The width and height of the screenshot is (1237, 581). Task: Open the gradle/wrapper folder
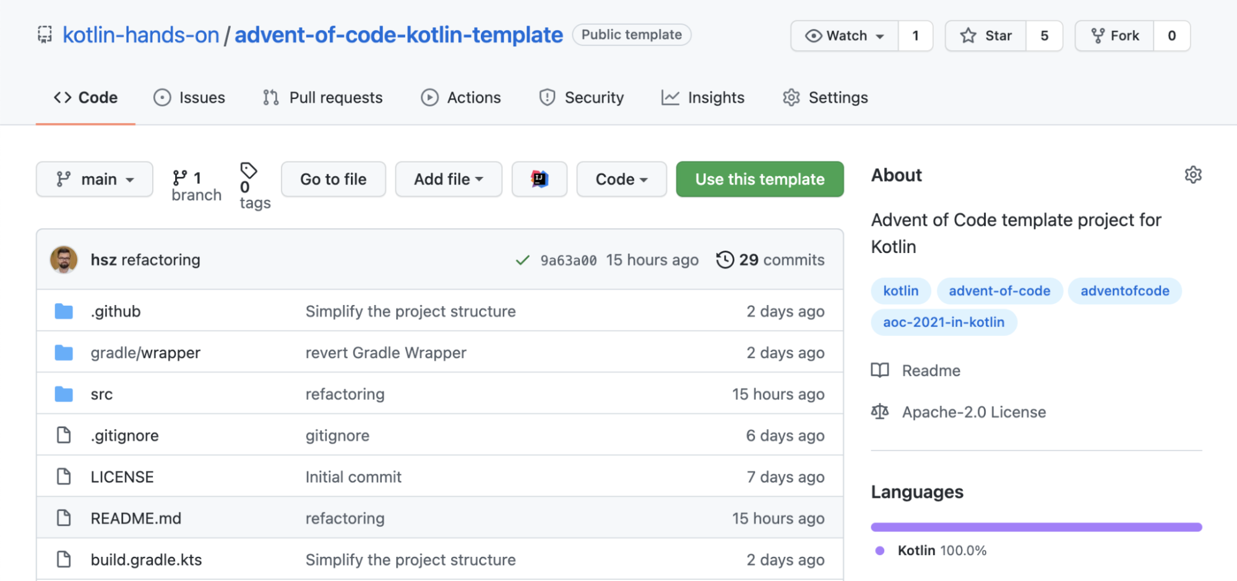[x=145, y=353]
